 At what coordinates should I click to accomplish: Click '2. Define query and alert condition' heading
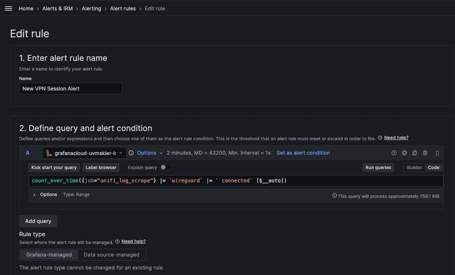coord(86,128)
